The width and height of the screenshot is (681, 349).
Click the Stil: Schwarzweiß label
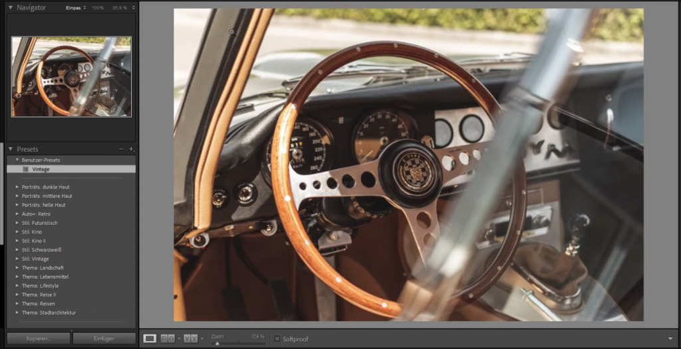(x=41, y=249)
